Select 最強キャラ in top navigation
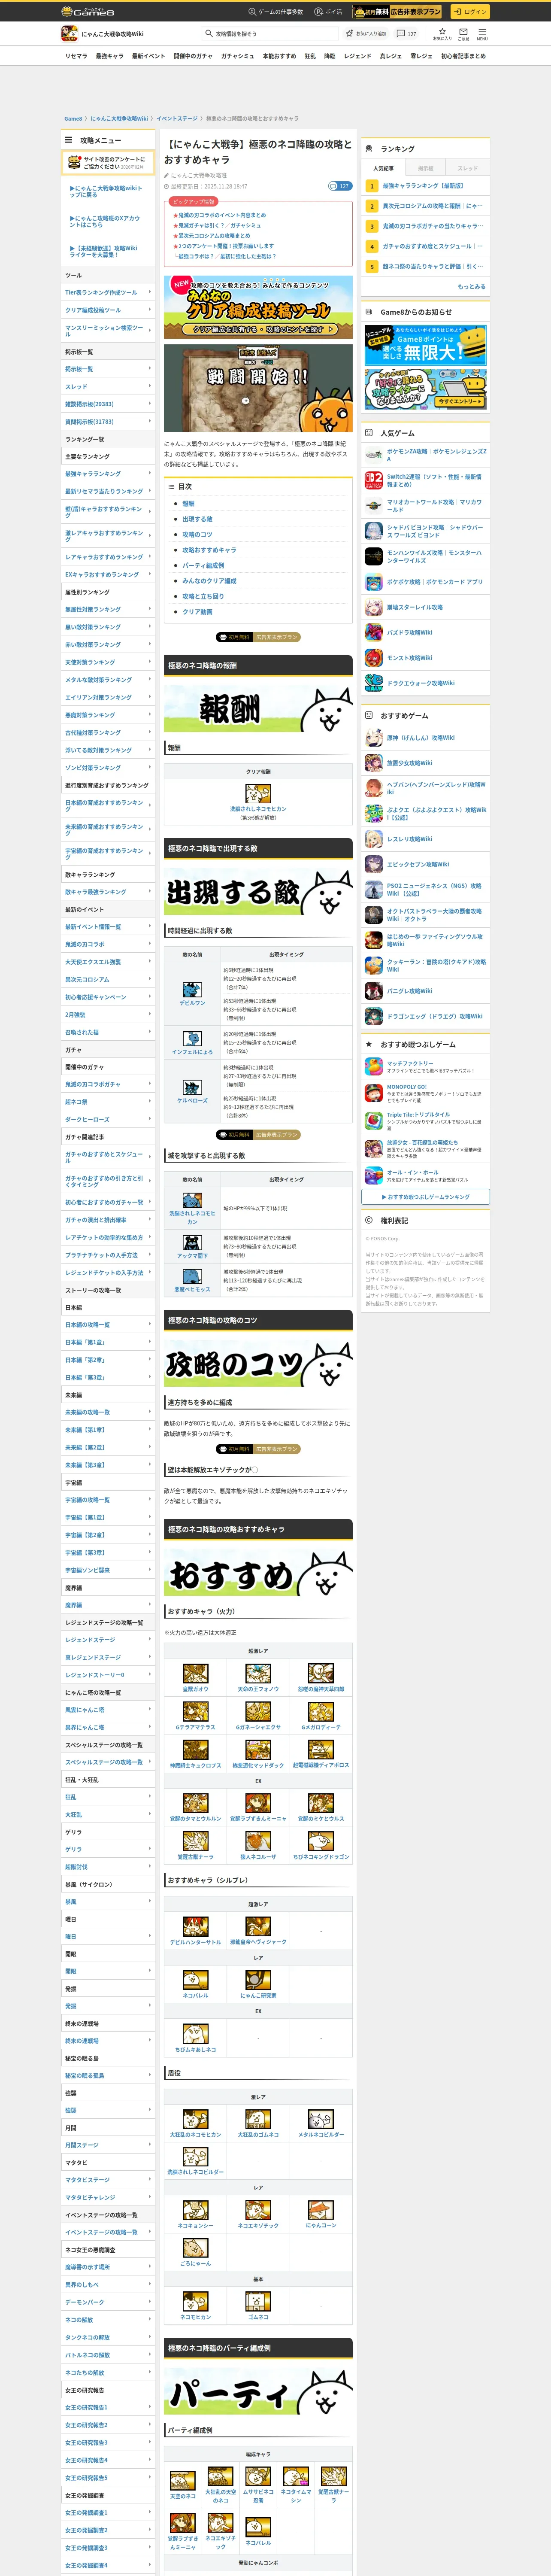Screen dimensions: 551x2576 pyautogui.click(x=110, y=56)
